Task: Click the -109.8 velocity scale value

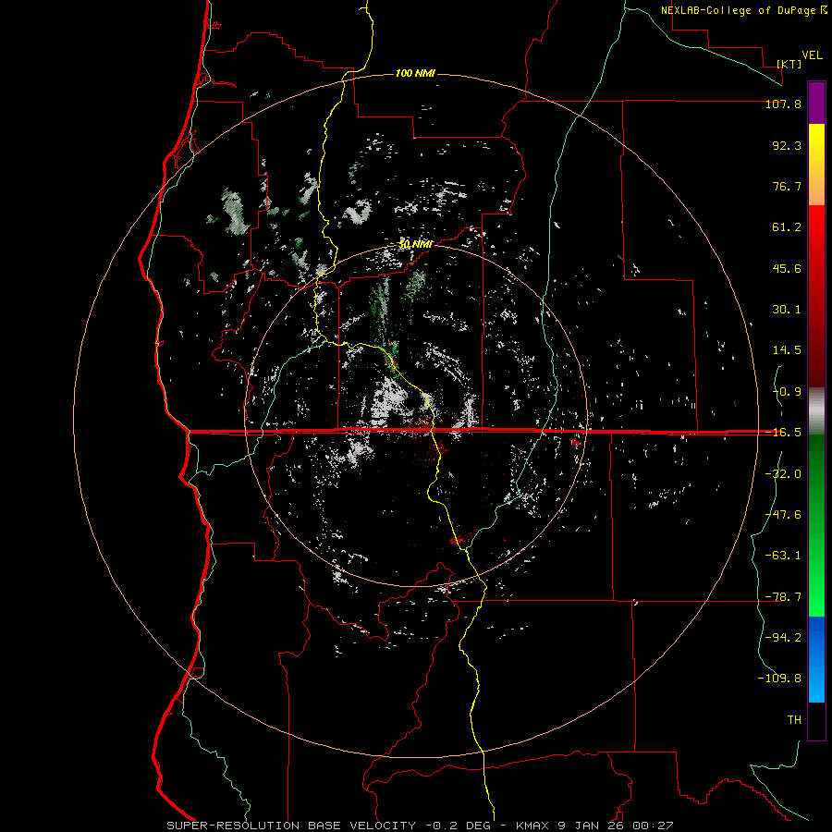Action: [779, 679]
